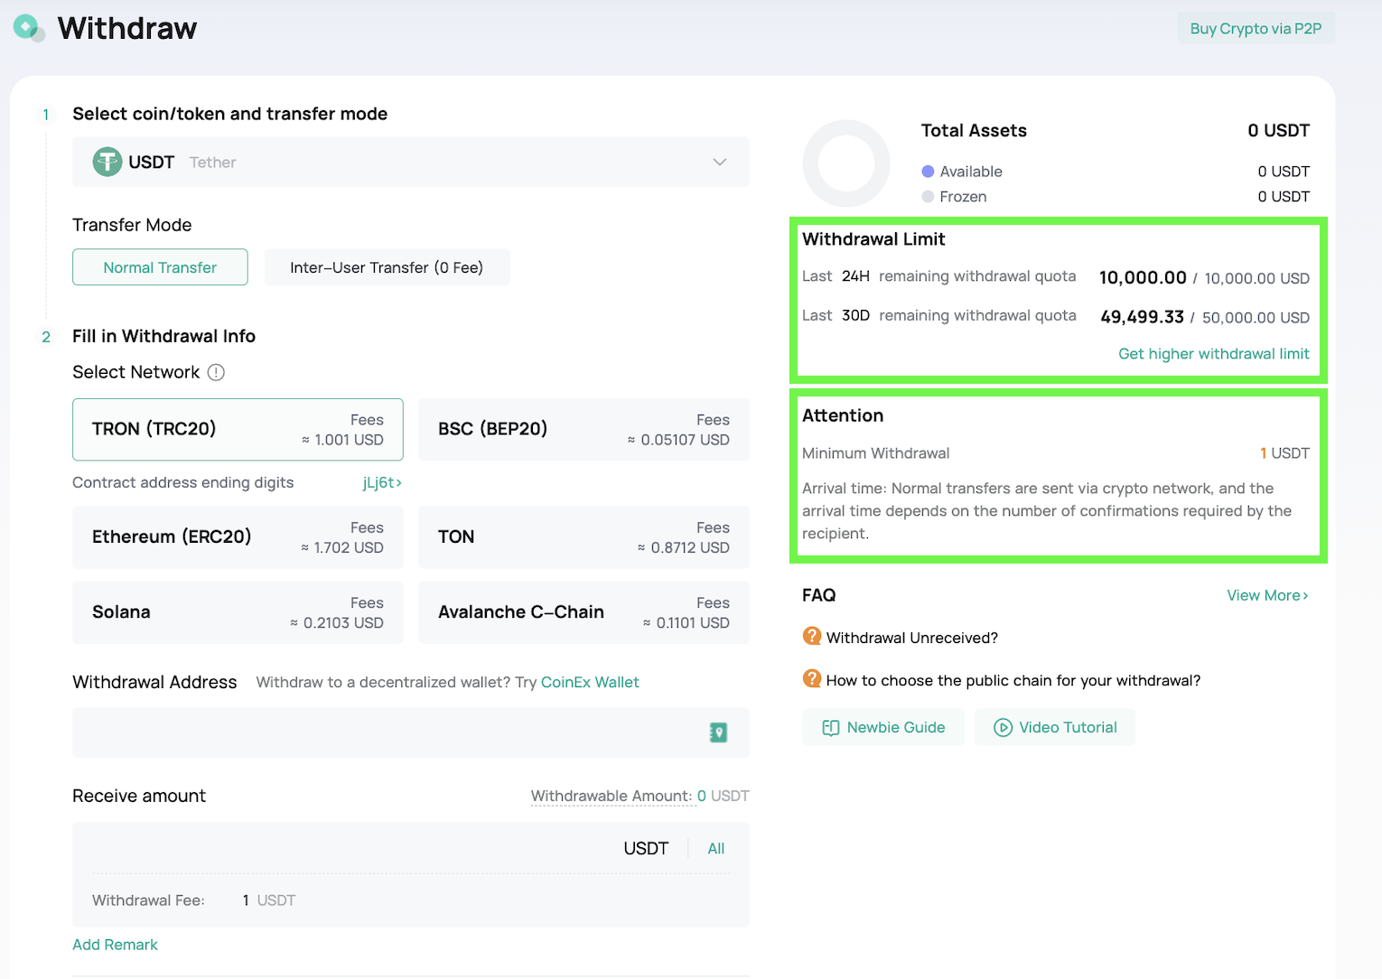Image resolution: width=1382 pixels, height=979 pixels.
Task: Click question icon beside Withdrawal Unreceived
Action: [812, 636]
